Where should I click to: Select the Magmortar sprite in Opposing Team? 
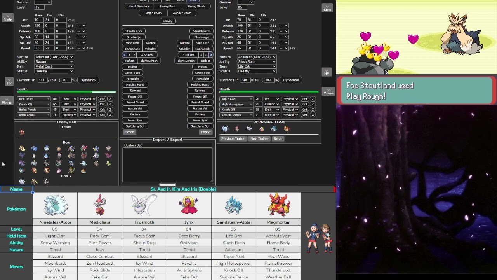287,129
